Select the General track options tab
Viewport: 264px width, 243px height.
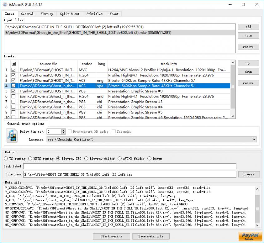(26, 124)
